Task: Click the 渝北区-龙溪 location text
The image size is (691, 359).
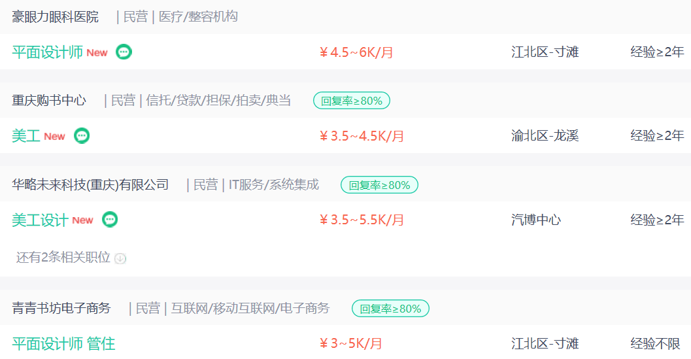Action: (x=545, y=136)
